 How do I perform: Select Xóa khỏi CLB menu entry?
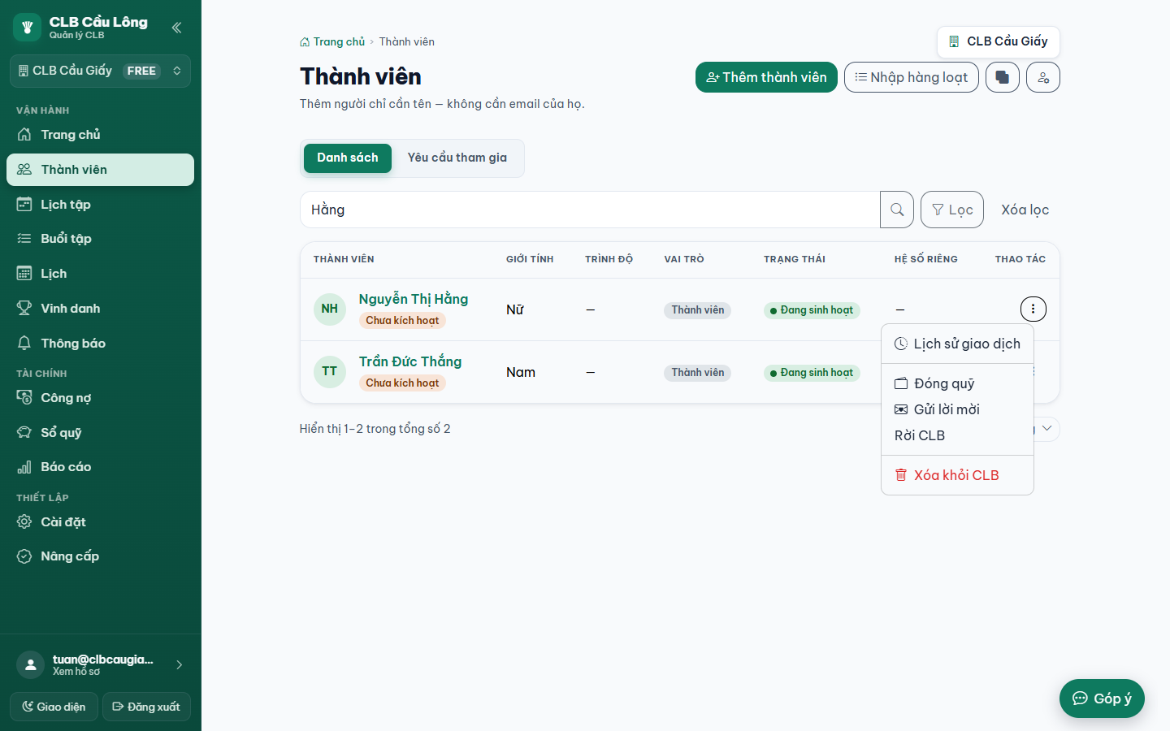(957, 475)
